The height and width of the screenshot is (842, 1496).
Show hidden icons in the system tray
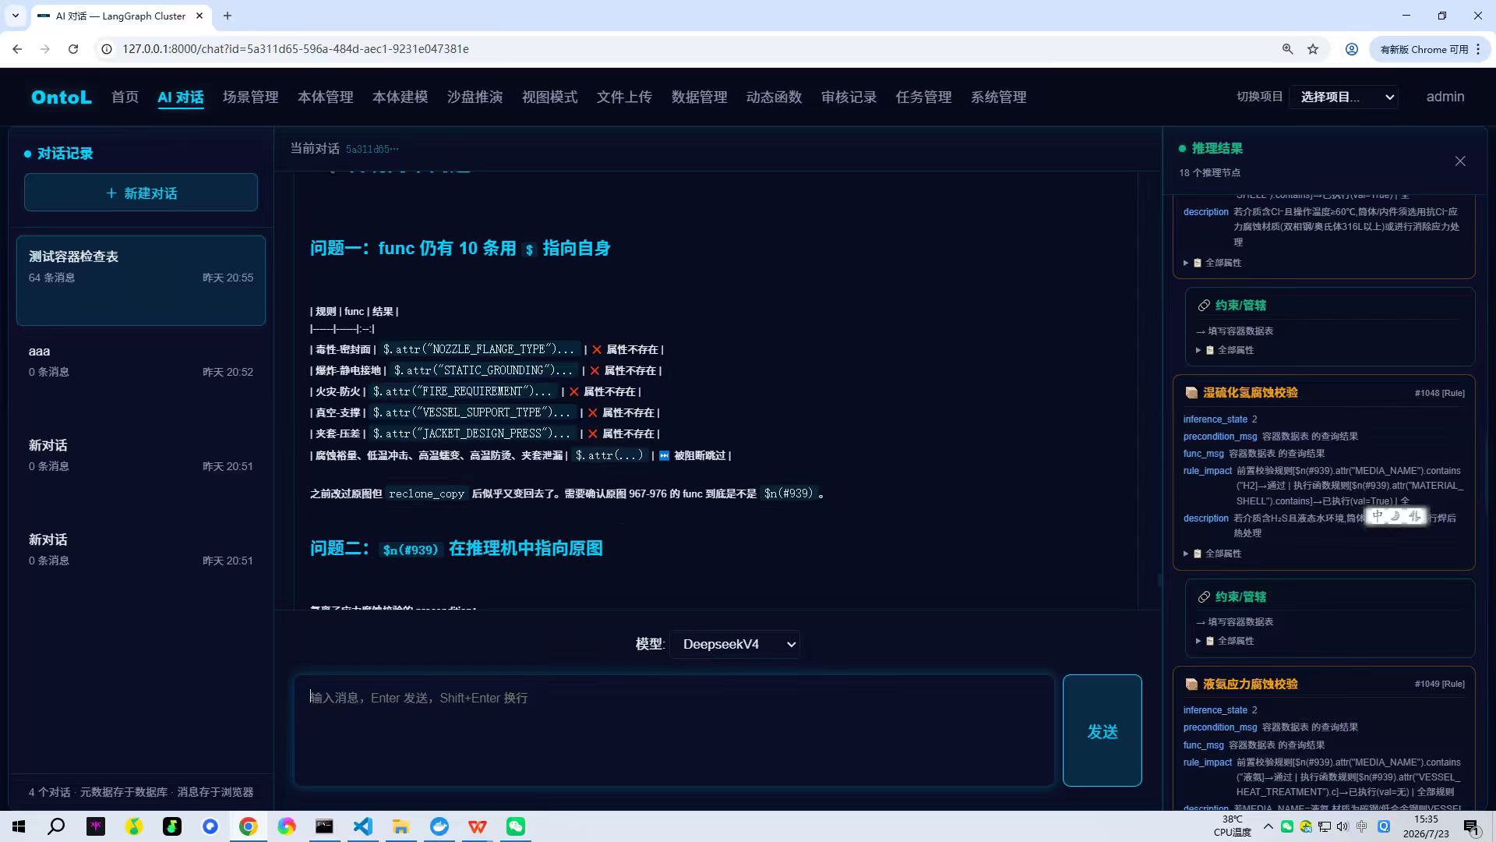pos(1268,826)
